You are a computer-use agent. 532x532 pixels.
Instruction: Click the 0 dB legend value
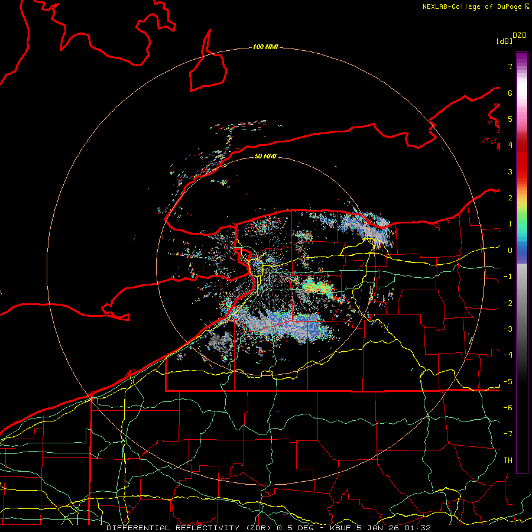click(510, 251)
